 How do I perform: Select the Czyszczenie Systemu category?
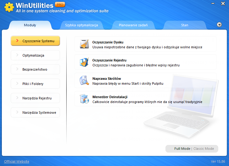[x=35, y=41]
